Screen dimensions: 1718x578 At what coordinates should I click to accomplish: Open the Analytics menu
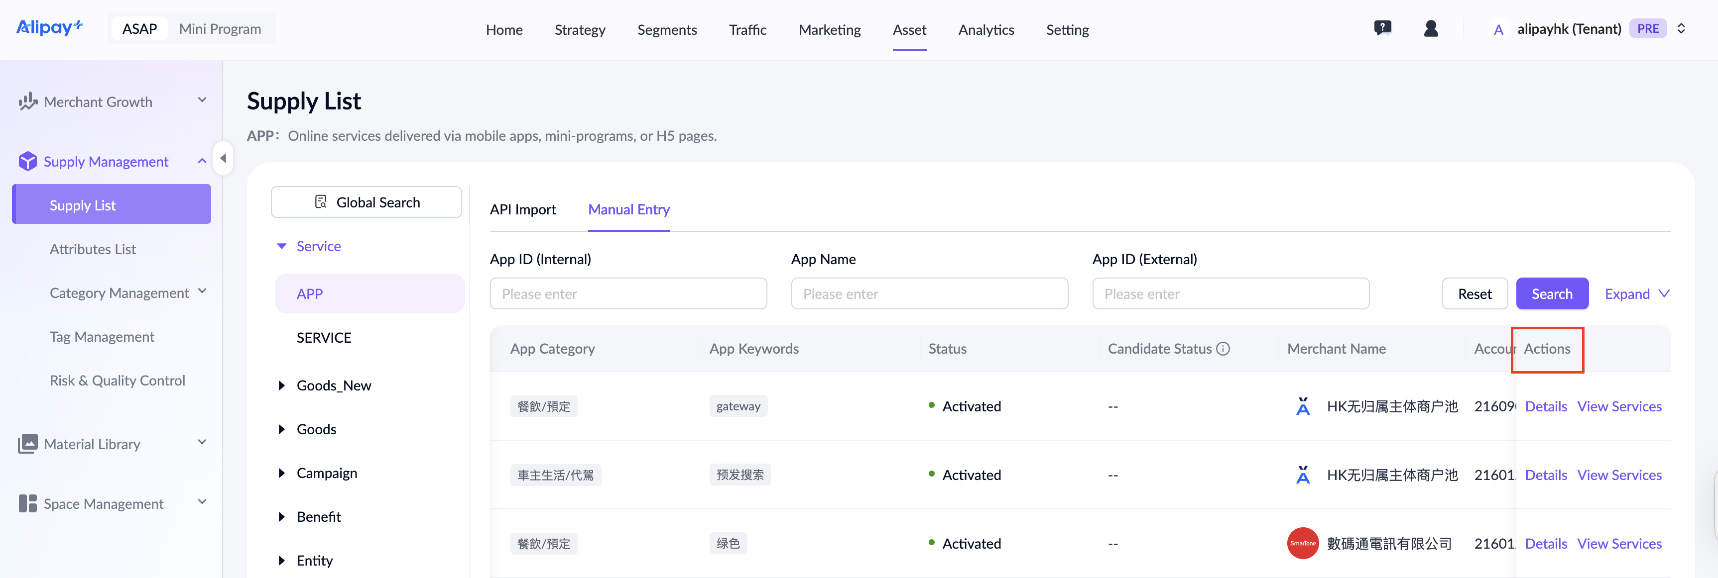985,29
